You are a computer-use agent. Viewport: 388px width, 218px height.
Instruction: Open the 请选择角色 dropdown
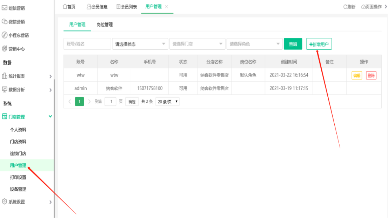pos(255,44)
